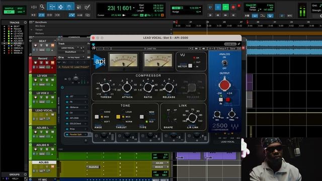Mute the BEAT track
The image size is (322, 181).
coord(52,45)
